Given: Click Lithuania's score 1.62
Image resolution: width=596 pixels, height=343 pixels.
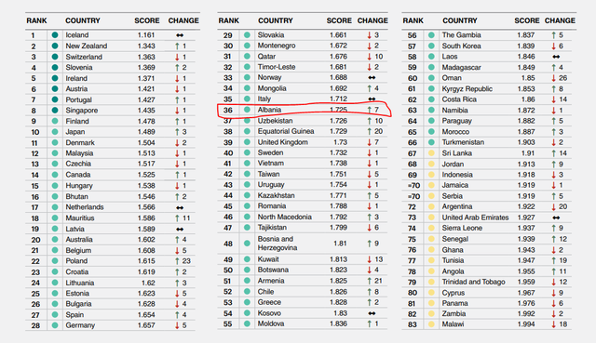Looking at the screenshot, I should pos(148,284).
